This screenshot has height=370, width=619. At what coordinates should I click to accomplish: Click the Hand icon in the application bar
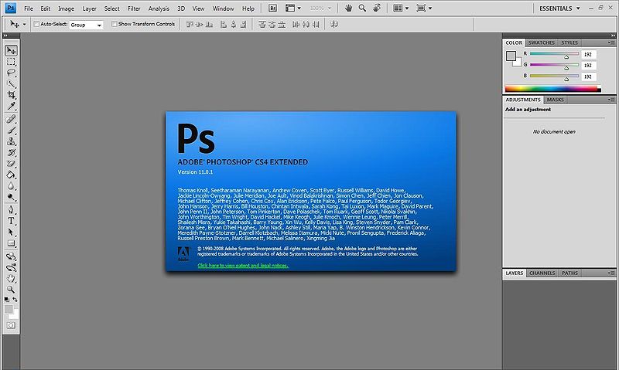point(348,8)
